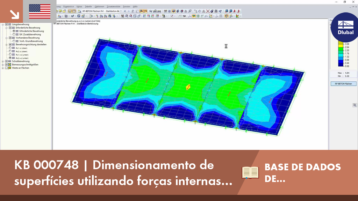
Task: Uncheck Bewehrungsrichtung darstellen checkbox
Action: [x=10, y=44]
